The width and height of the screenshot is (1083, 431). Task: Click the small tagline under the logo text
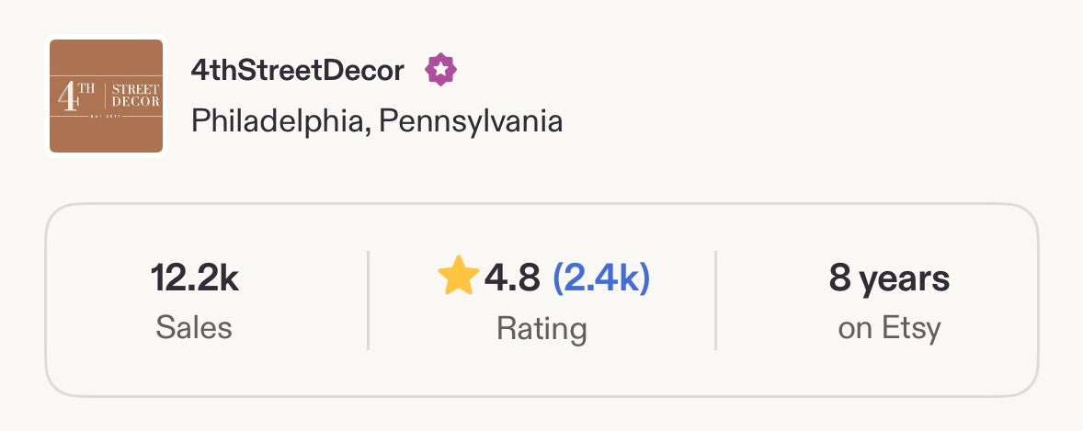[x=106, y=117]
